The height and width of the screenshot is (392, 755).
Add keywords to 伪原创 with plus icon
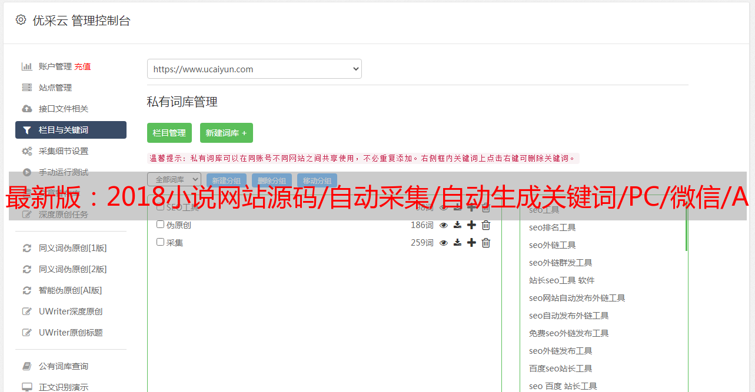click(x=471, y=225)
